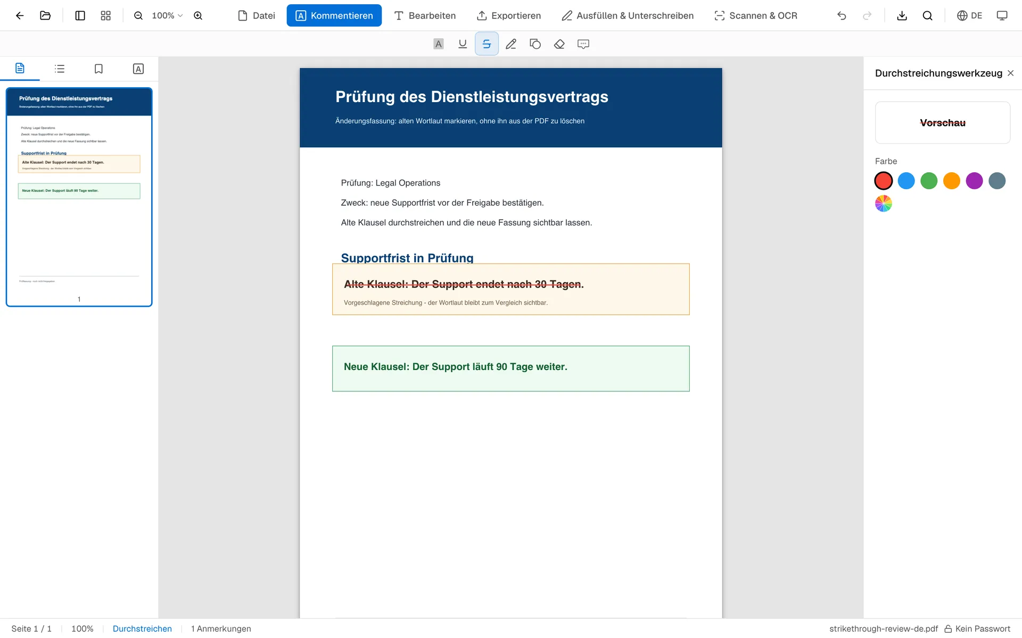Click 1 Anmerkungen in status bar
The width and height of the screenshot is (1022, 638).
221,628
